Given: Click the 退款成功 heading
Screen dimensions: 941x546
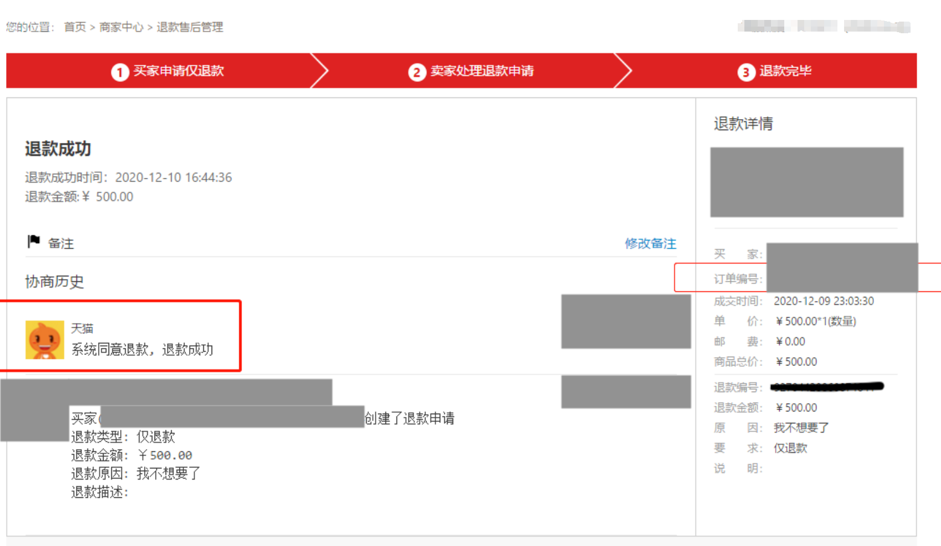Looking at the screenshot, I should 58,149.
